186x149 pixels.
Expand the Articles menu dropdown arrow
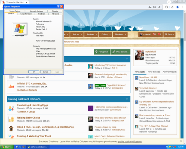pos(81,34)
